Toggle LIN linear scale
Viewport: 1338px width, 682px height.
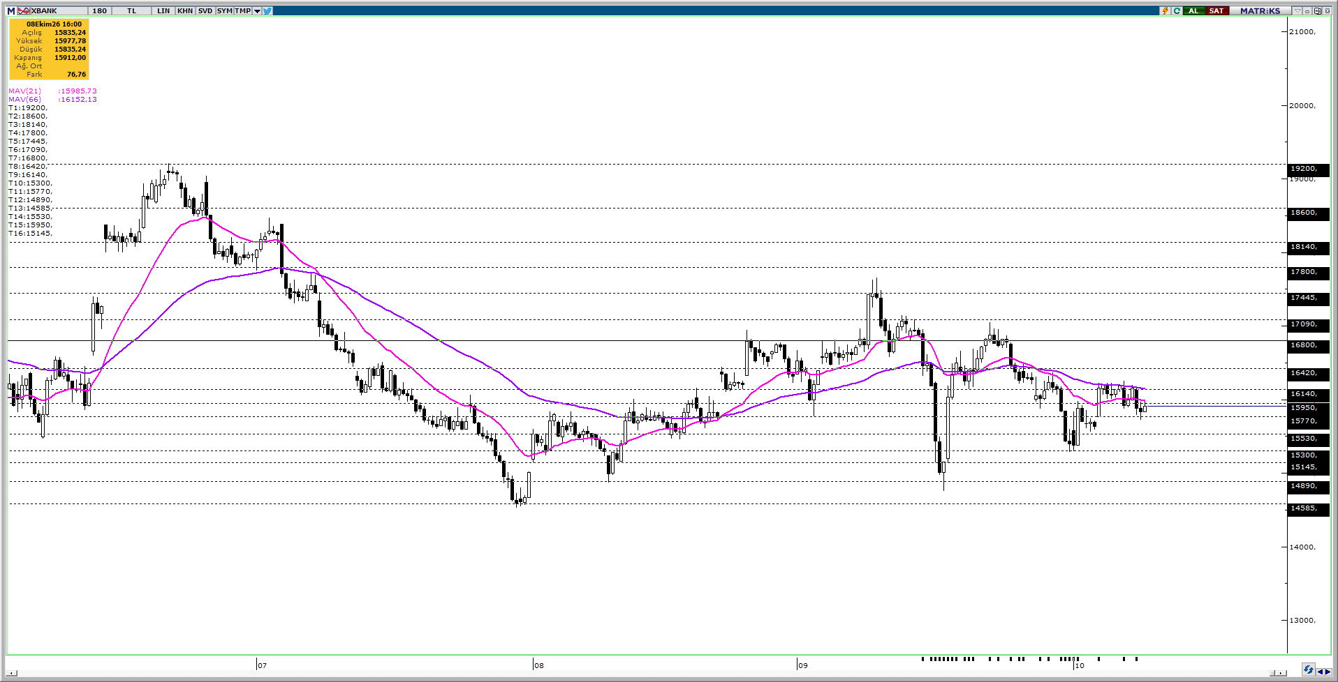click(x=163, y=11)
